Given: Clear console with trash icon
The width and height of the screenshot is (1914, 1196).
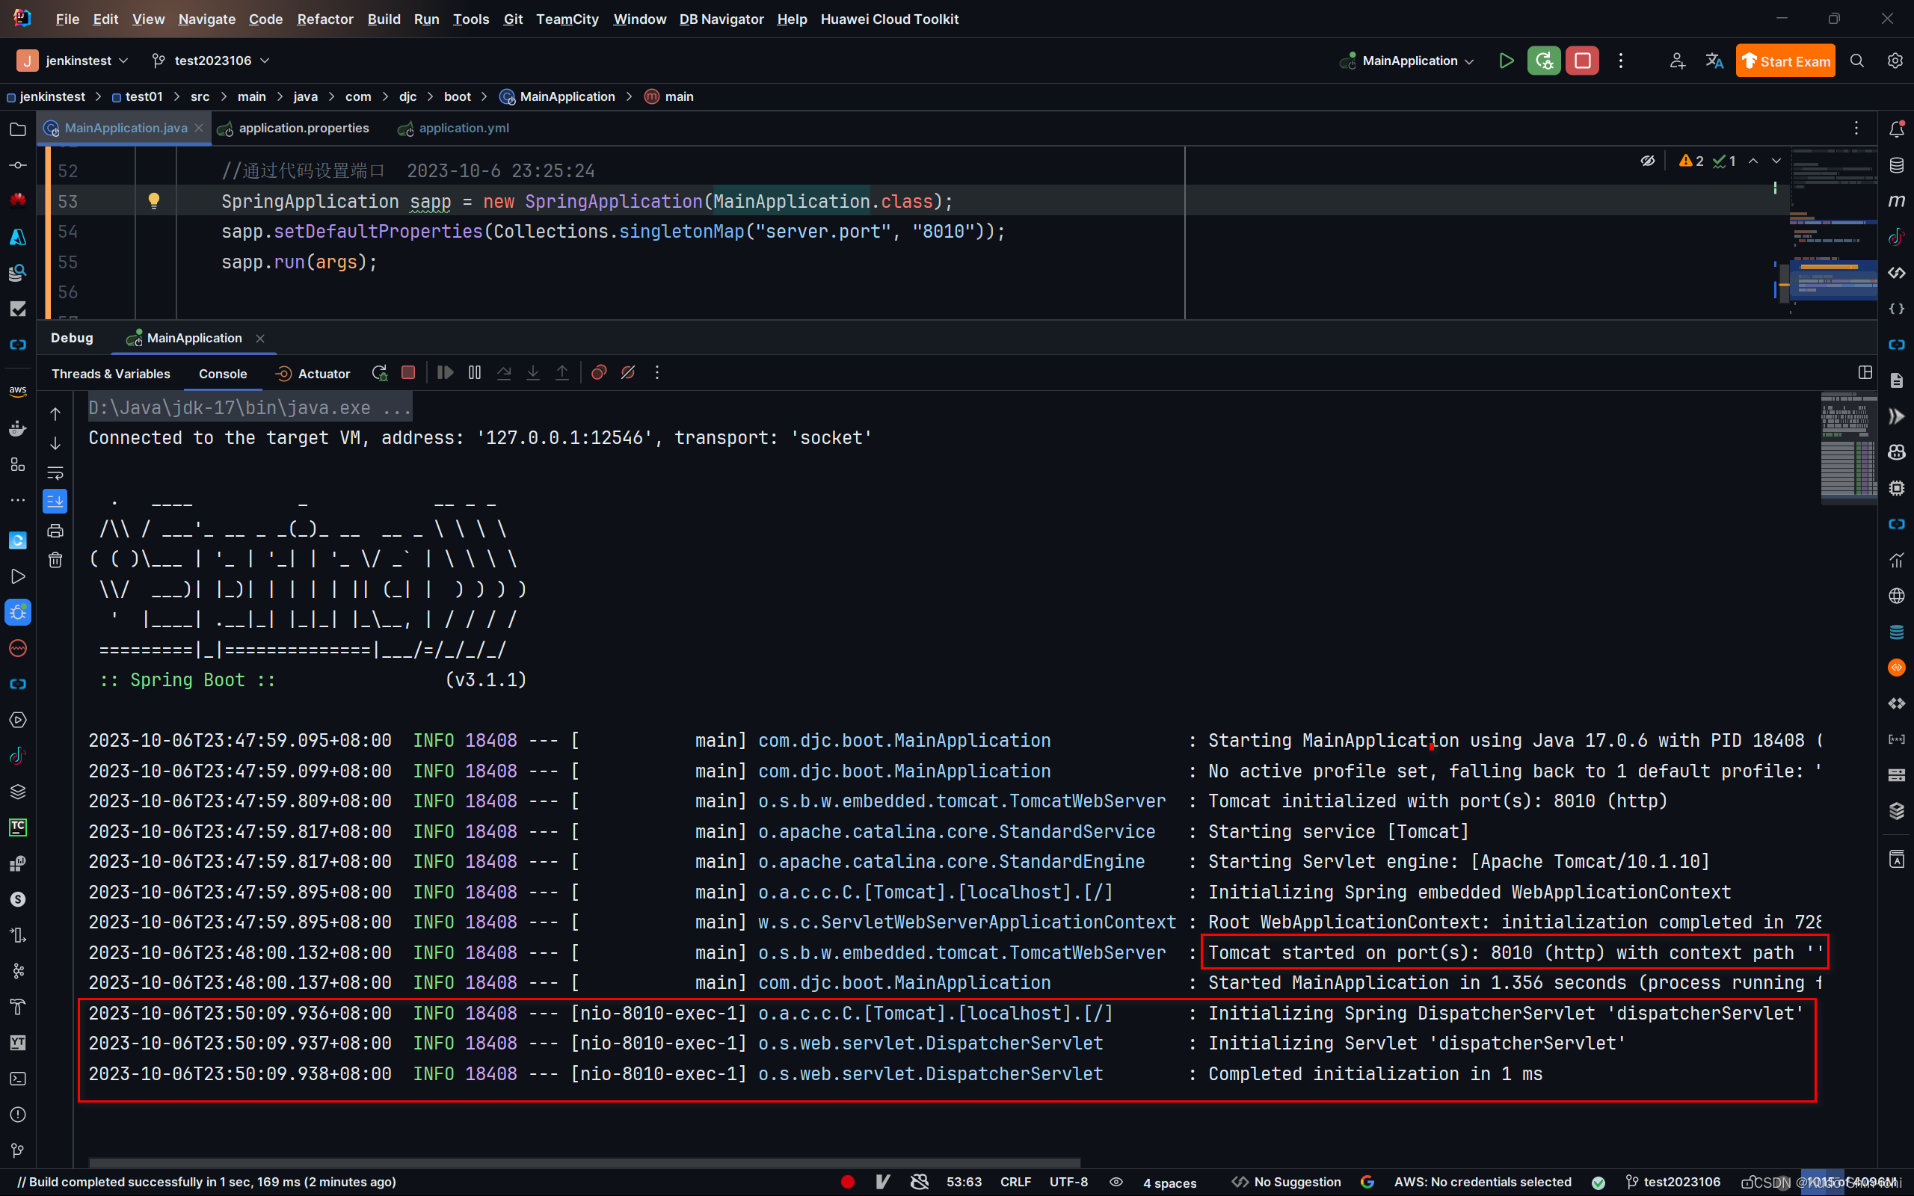Looking at the screenshot, I should 55,560.
